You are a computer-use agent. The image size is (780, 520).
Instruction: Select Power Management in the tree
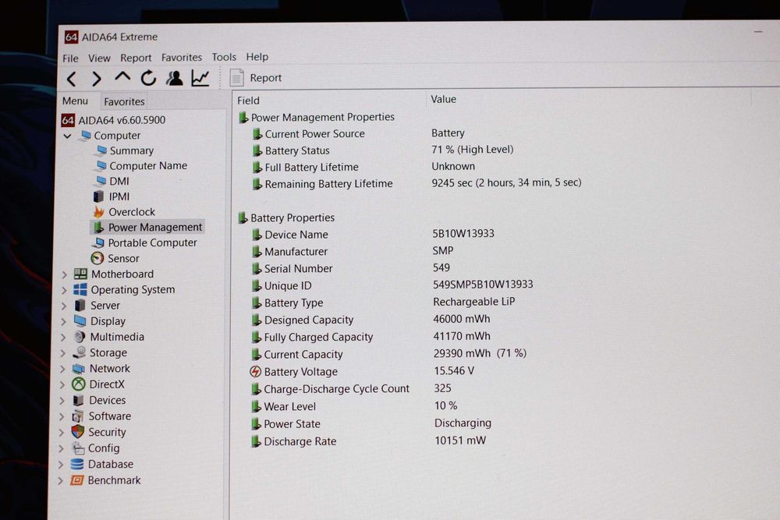[155, 227]
